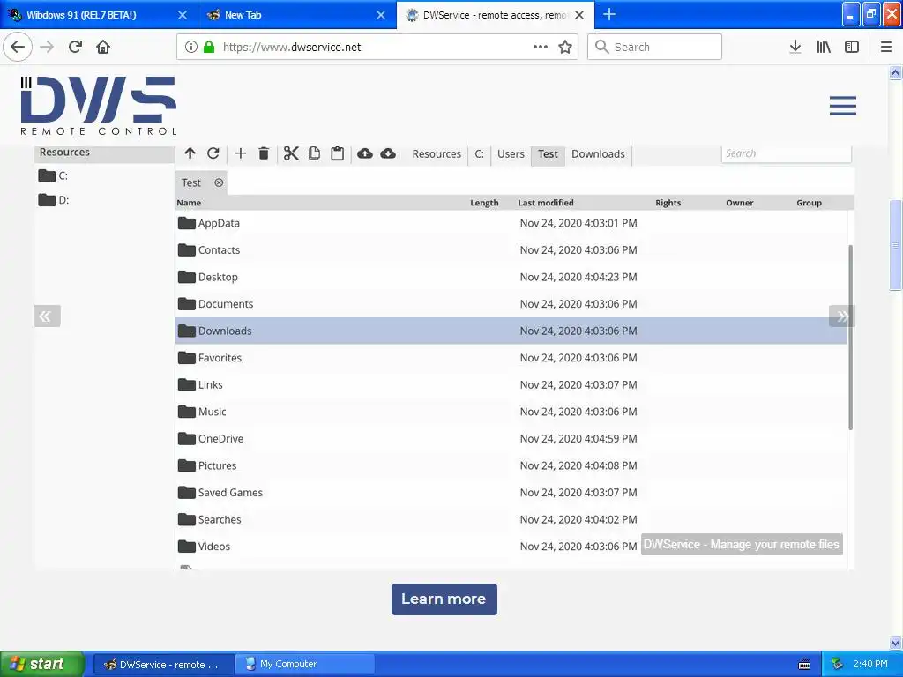Click the Users breadcrumb
Screen dimensions: 903x677
[511, 153]
